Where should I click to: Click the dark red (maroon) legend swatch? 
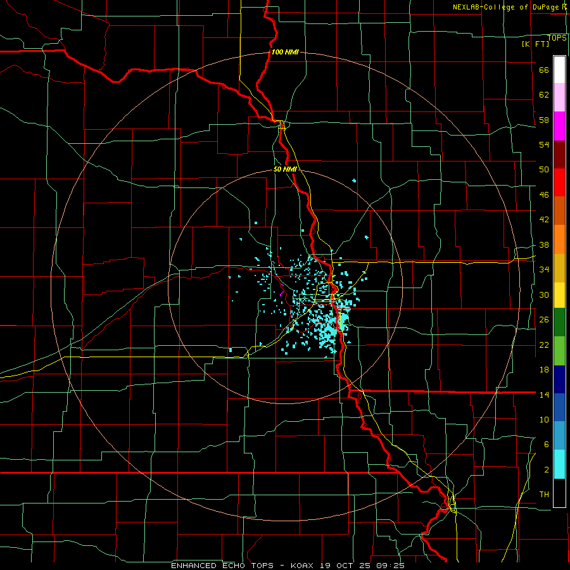tap(559, 155)
